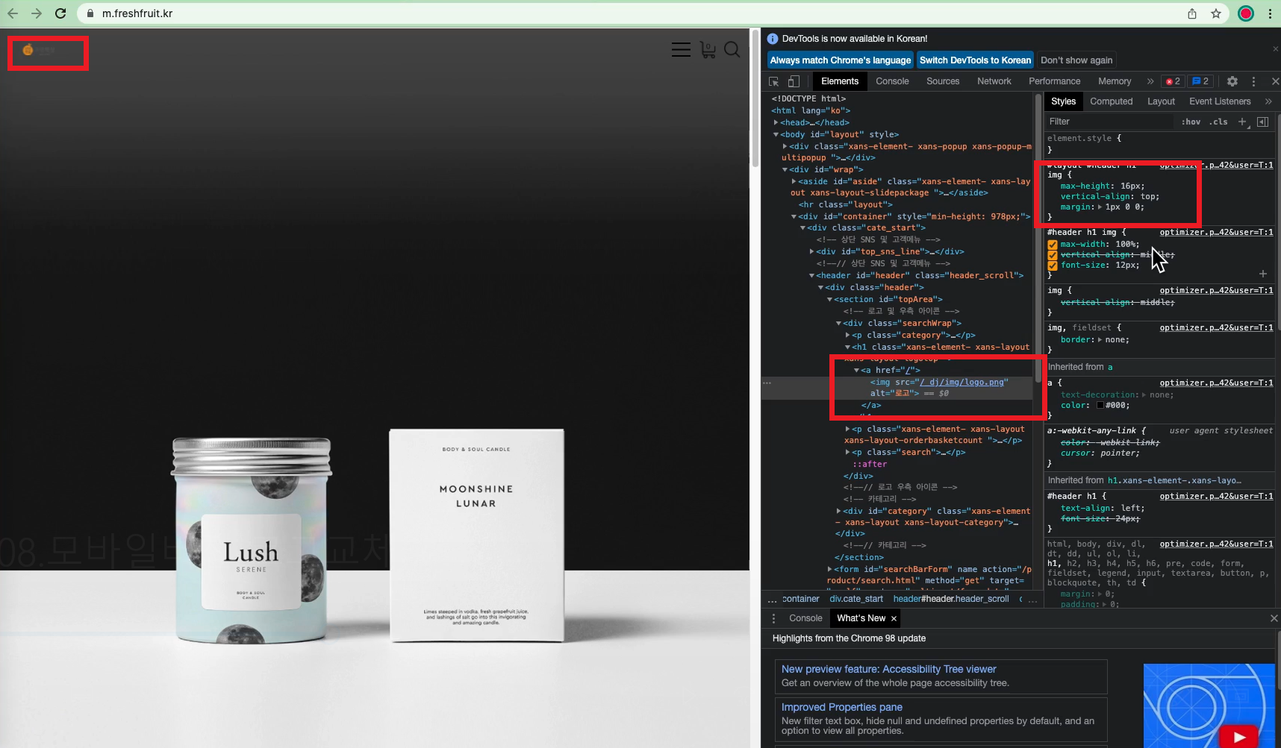Play the What's New YouTube video thumbnail

1239,737
